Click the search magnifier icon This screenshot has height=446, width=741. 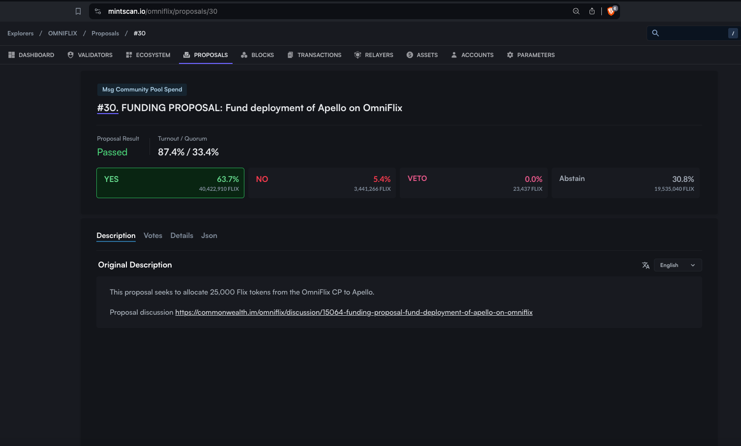655,33
